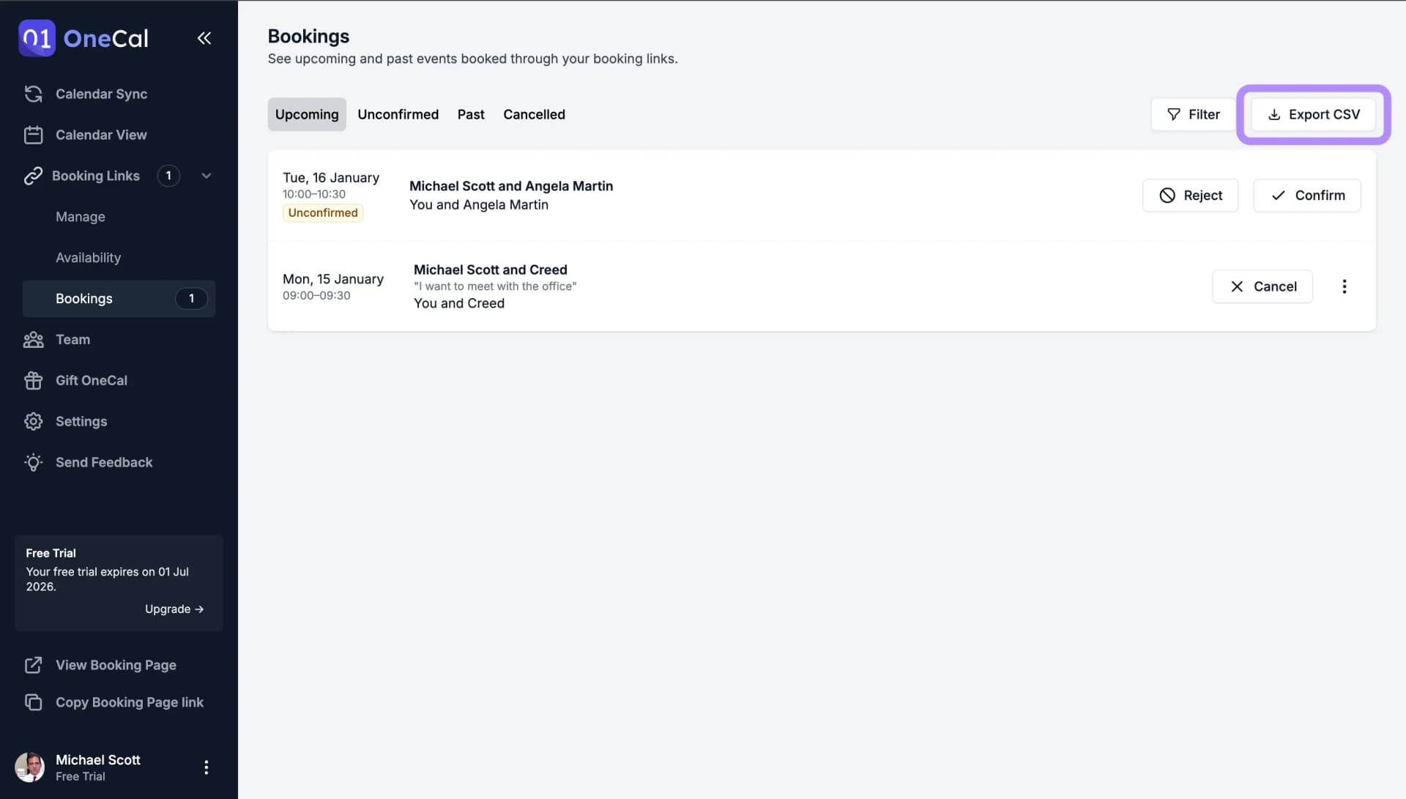Click the Calendar Sync sidebar icon
The image size is (1406, 799).
click(x=33, y=94)
